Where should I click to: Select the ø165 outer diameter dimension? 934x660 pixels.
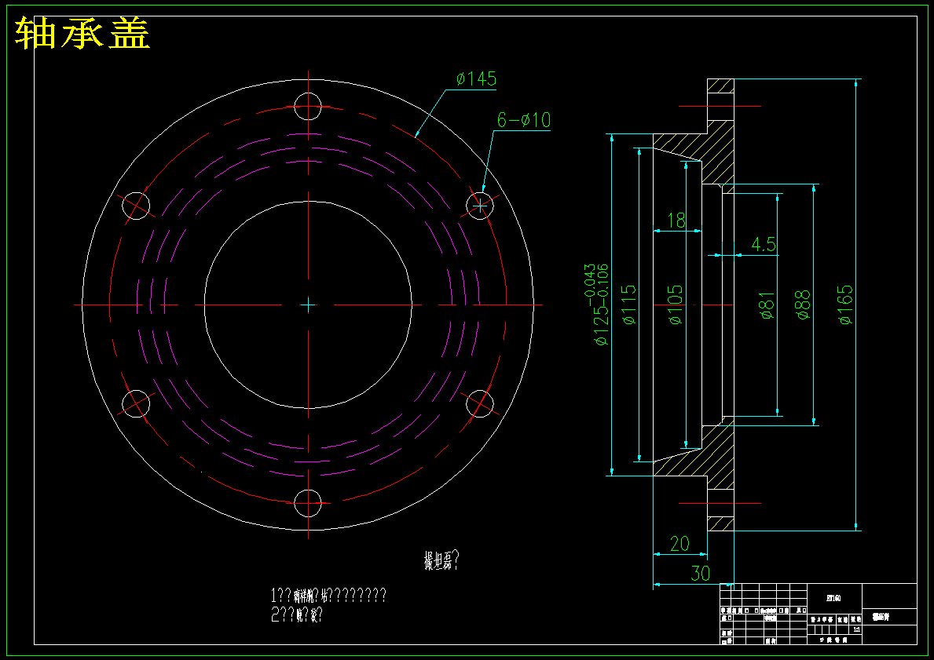click(x=845, y=304)
